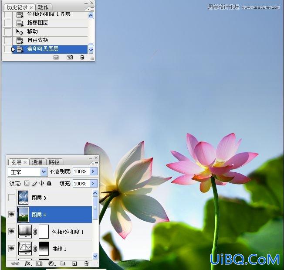
Task: Add layer mask icon
Action: pyautogui.click(x=39, y=263)
